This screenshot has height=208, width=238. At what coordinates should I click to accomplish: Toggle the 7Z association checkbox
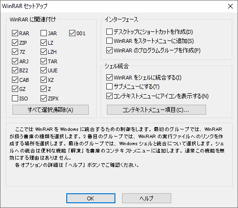tap(15, 52)
